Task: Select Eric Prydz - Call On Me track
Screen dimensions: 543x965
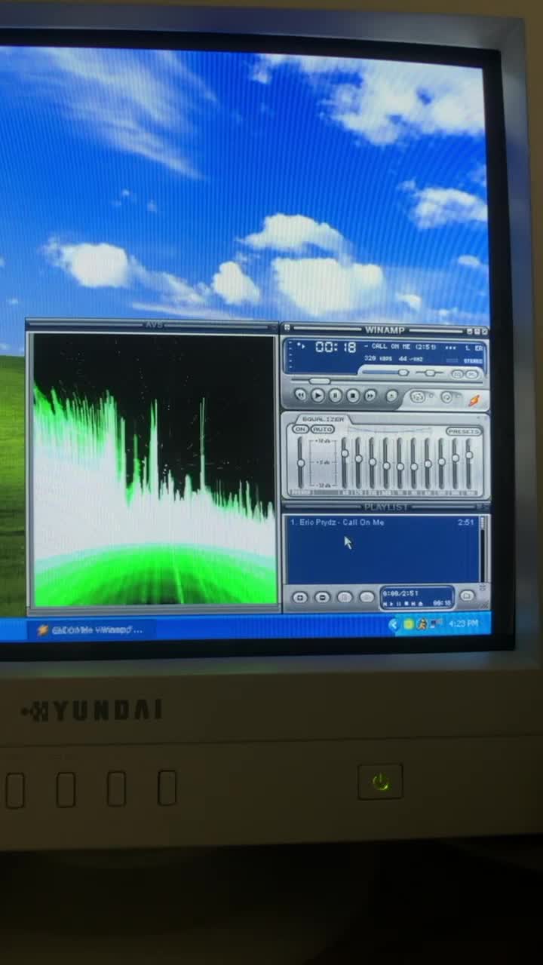Action: (337, 522)
